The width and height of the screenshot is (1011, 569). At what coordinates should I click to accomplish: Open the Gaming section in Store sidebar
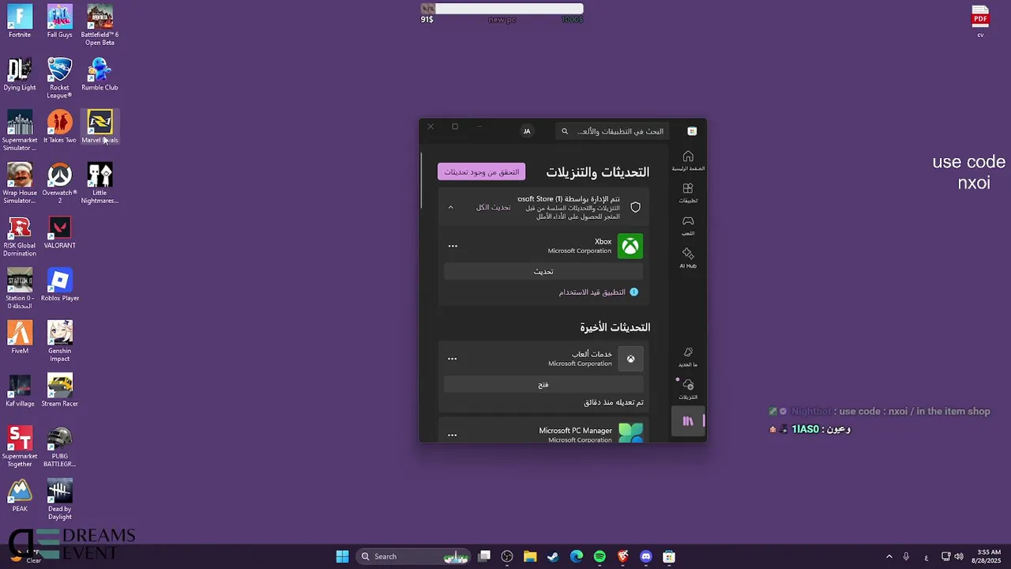[x=688, y=225]
